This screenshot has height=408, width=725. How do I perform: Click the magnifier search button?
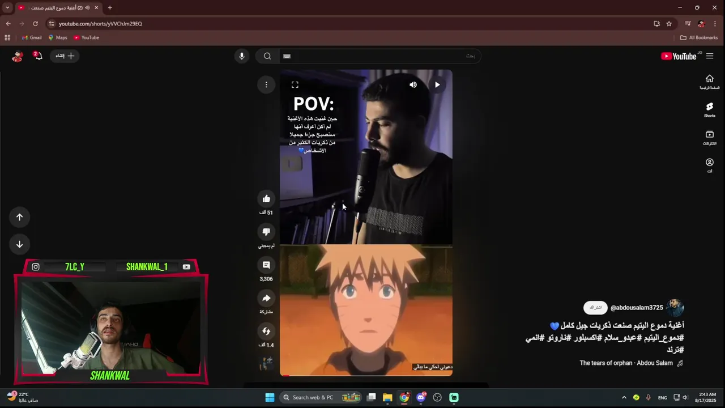[x=267, y=56]
